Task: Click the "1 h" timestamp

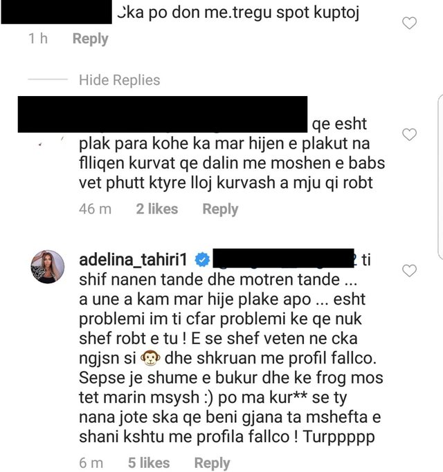Action: point(38,39)
